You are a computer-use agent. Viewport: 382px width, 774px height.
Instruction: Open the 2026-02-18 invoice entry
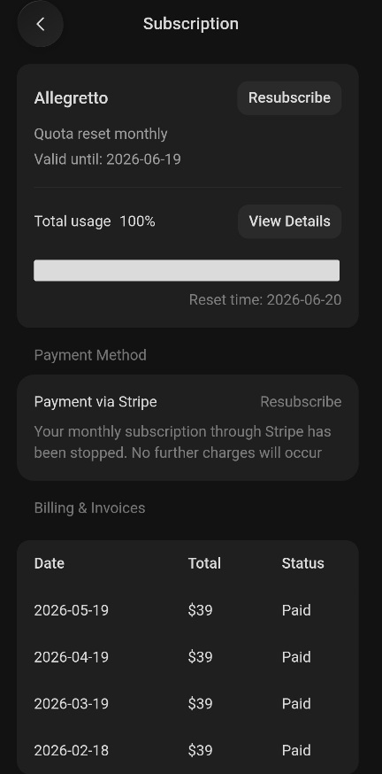[187, 750]
